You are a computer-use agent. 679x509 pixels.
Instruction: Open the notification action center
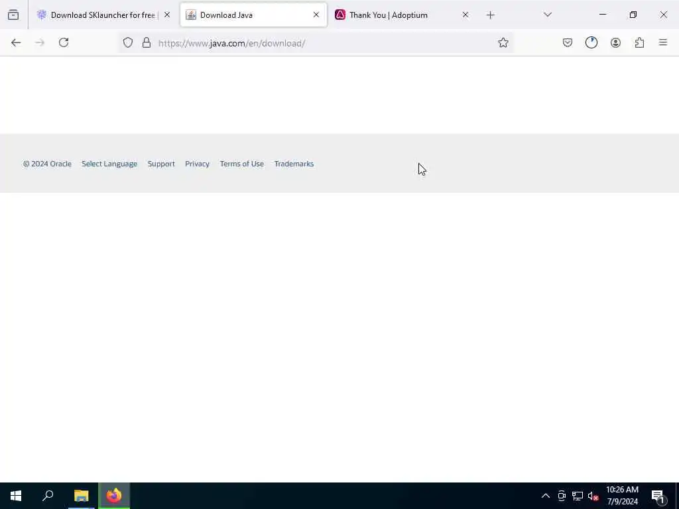pos(658,496)
